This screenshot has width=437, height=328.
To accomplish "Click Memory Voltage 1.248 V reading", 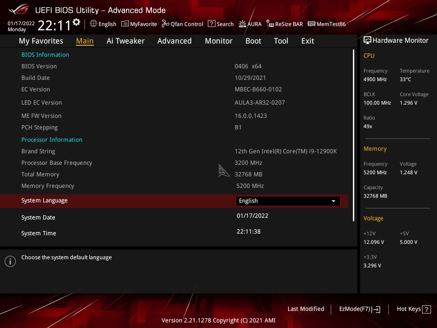I will click(408, 173).
